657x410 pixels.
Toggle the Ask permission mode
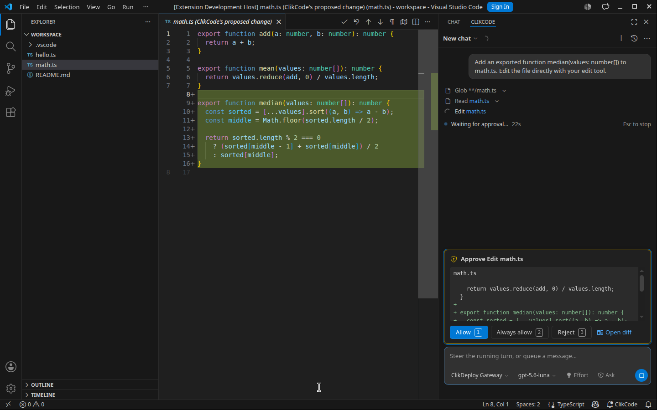point(606,375)
